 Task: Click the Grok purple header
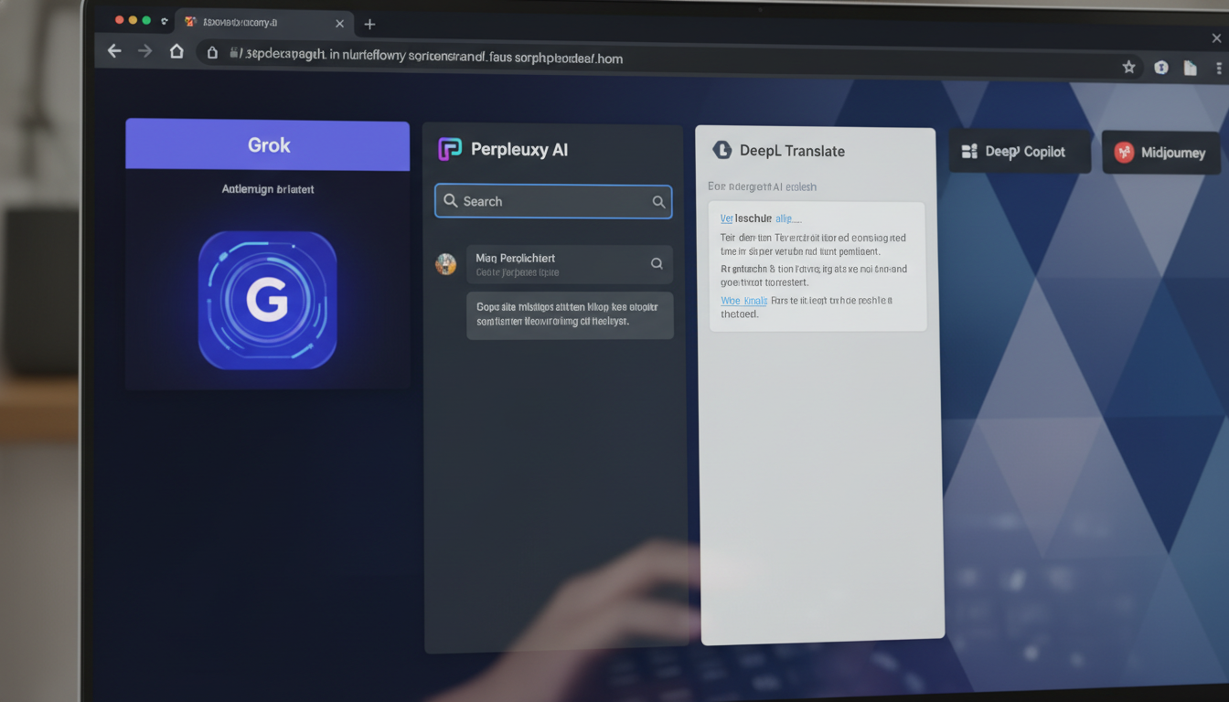point(267,145)
